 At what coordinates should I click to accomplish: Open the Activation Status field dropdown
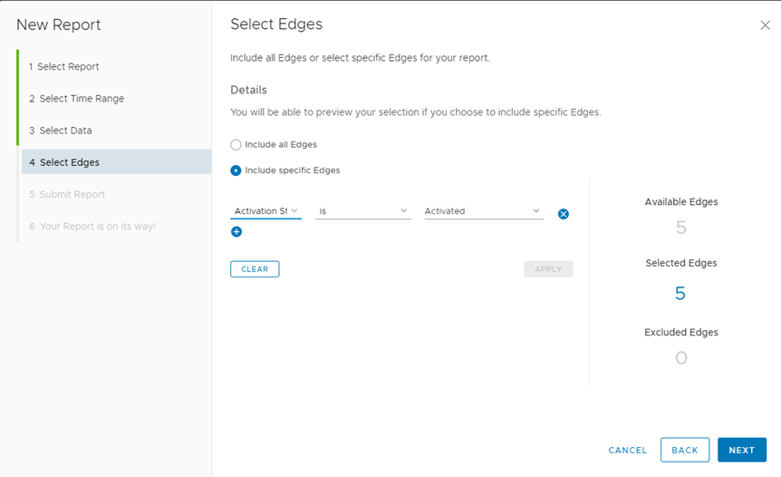(x=265, y=211)
